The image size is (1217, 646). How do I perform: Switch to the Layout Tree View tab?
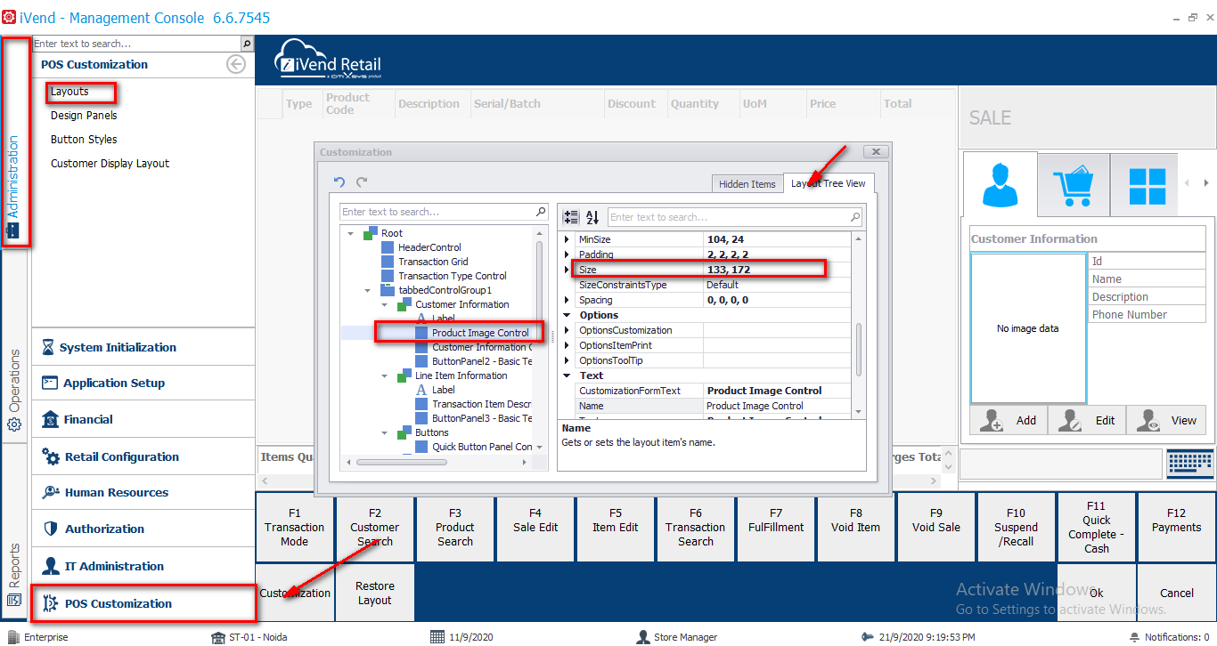click(829, 183)
